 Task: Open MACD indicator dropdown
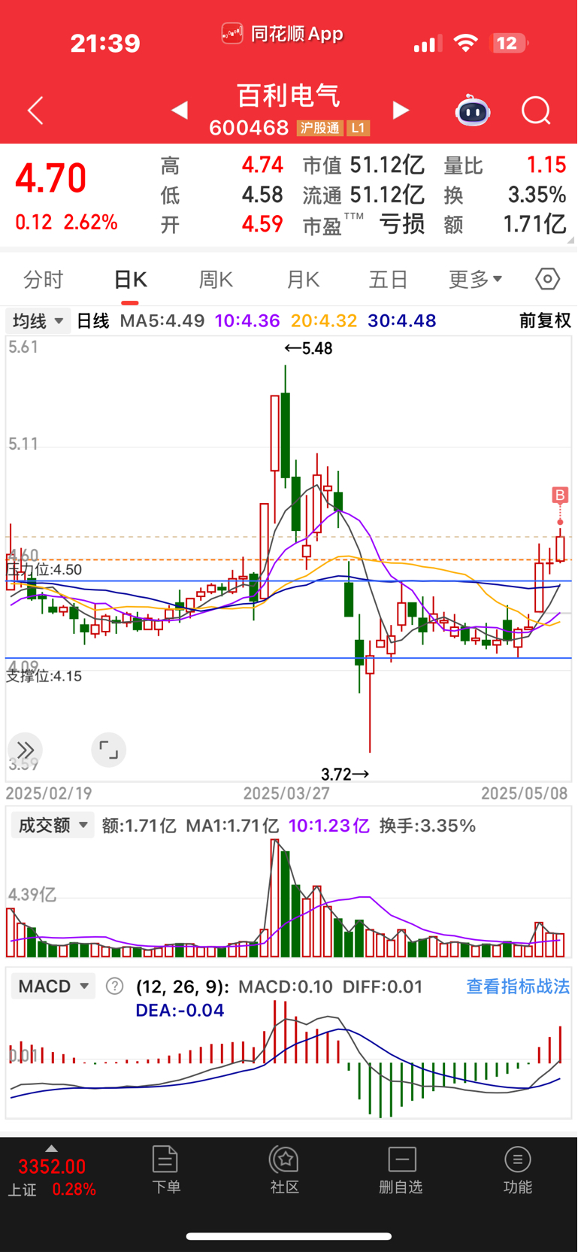pyautogui.click(x=53, y=986)
